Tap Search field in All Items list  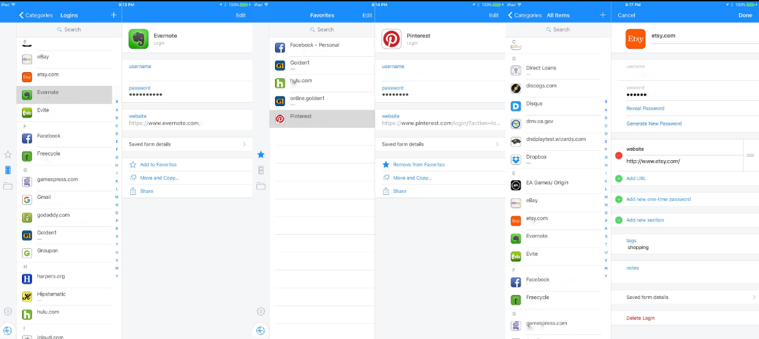click(557, 29)
